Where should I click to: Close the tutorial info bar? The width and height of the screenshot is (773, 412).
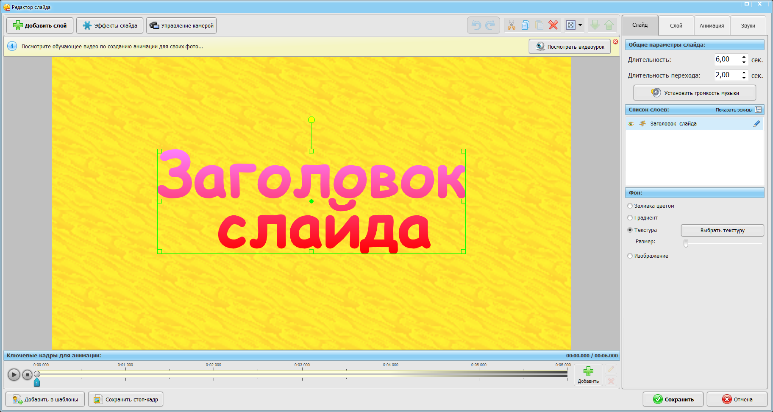tap(615, 42)
